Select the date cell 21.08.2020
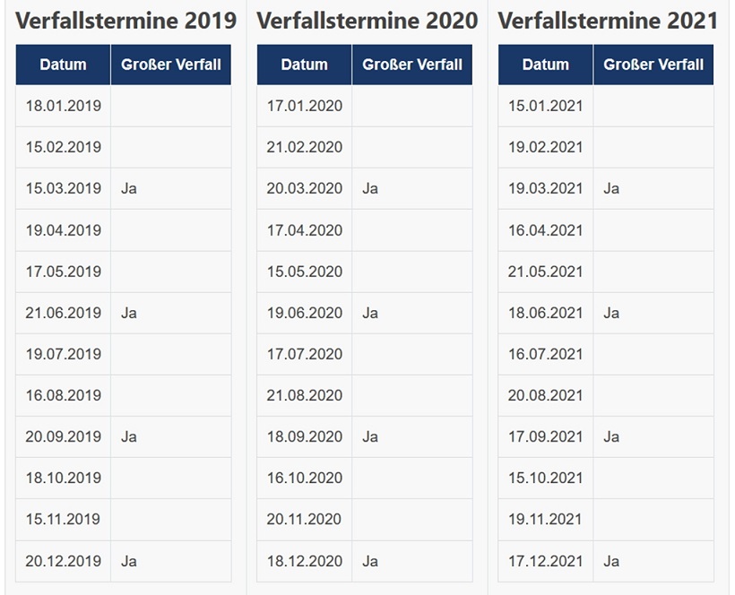The height and width of the screenshot is (595, 735). 305,395
